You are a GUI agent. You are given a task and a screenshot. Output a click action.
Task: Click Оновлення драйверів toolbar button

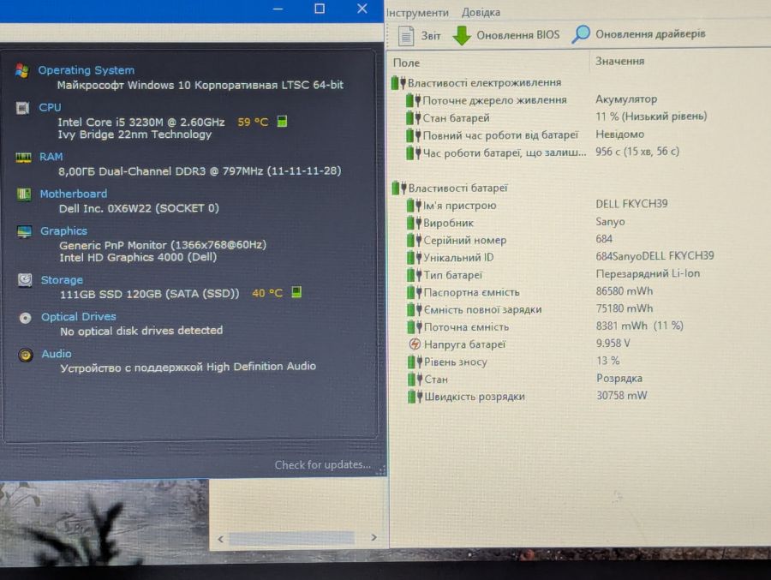(x=638, y=34)
